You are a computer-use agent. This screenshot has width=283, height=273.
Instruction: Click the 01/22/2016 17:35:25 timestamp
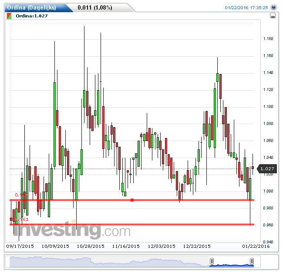click(246, 7)
